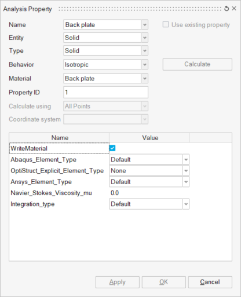This screenshot has height=297, width=241.
Task: Open Ansys_Element_Type dropdown
Action: pyautogui.click(x=186, y=182)
